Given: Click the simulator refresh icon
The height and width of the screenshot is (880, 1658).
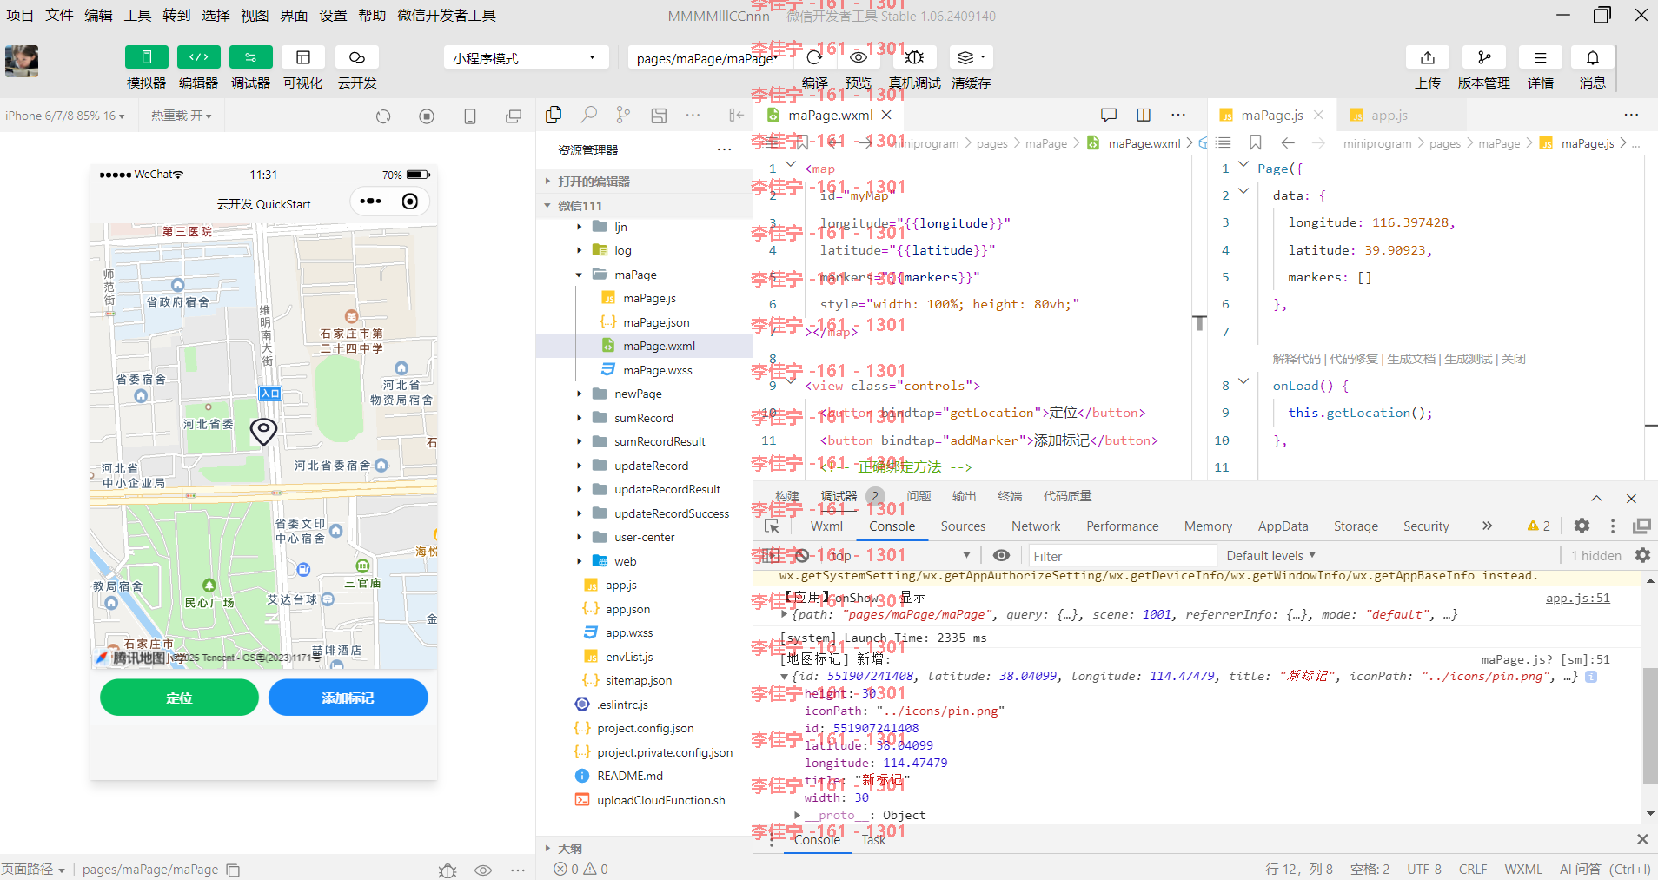Looking at the screenshot, I should coord(383,116).
